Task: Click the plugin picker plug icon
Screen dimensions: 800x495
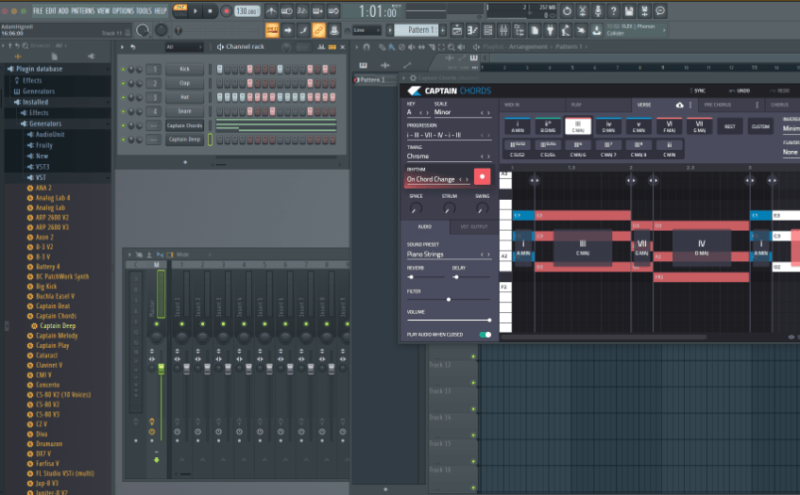Action: click(550, 30)
